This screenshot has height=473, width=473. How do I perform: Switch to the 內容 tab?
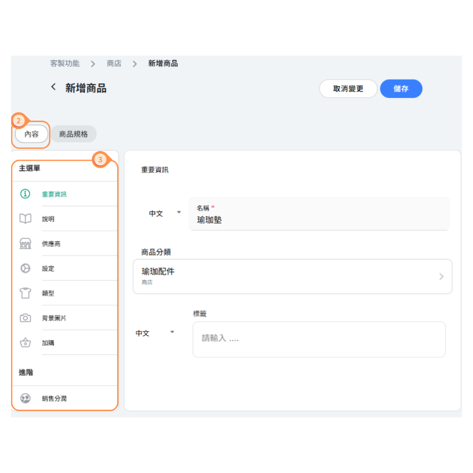click(32, 134)
